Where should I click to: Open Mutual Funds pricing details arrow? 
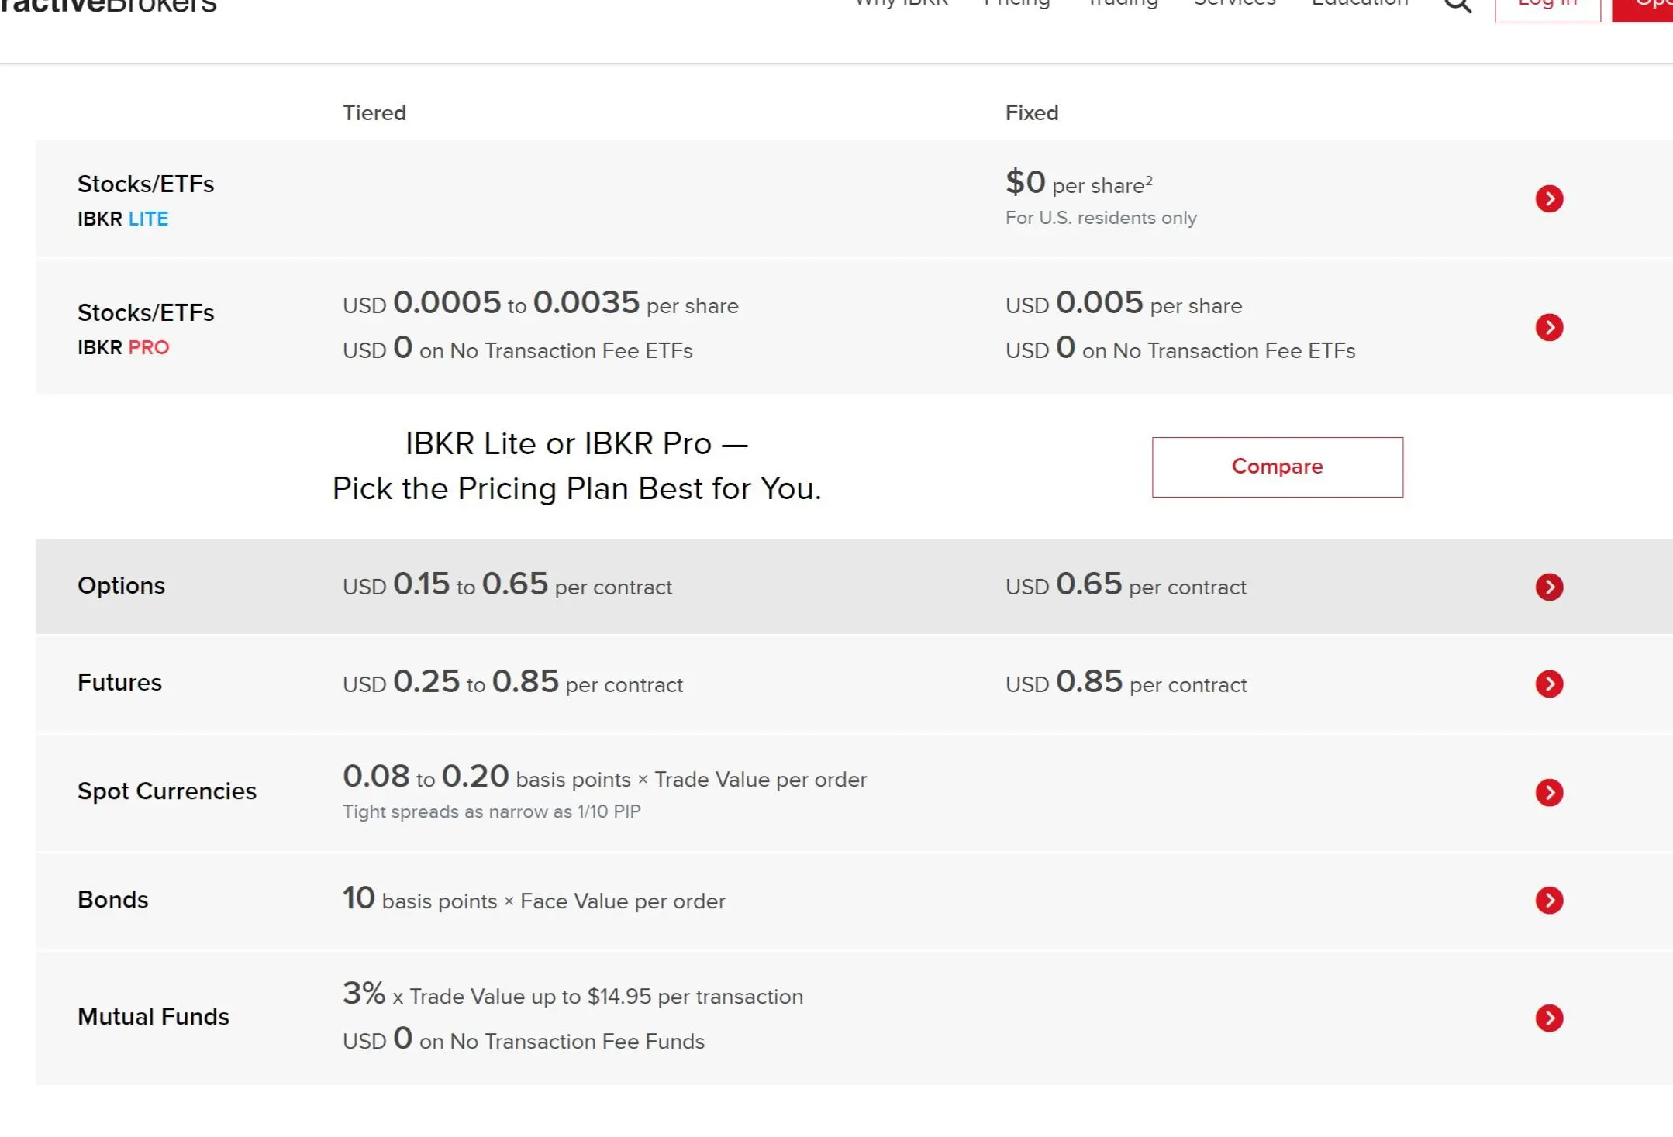pyautogui.click(x=1549, y=1018)
